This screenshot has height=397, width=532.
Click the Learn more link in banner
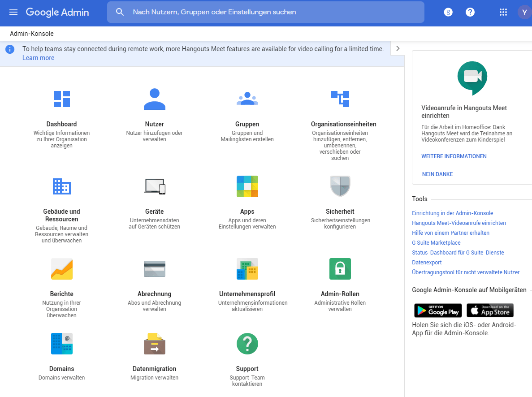(38, 58)
